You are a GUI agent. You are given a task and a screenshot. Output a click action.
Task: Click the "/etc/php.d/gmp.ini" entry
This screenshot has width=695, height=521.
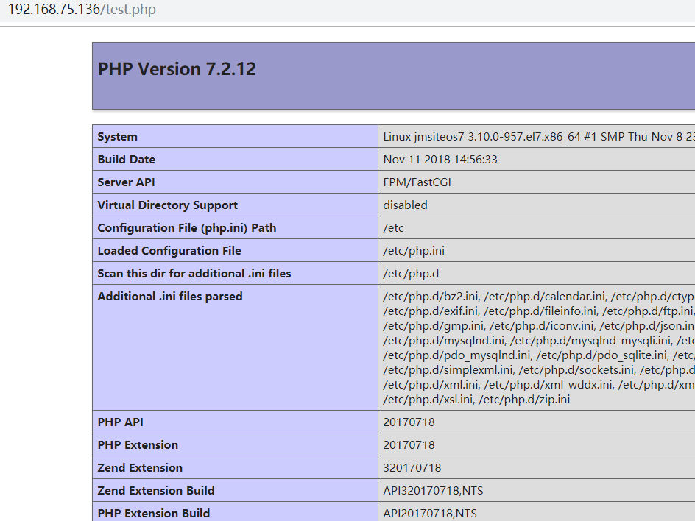click(x=433, y=325)
